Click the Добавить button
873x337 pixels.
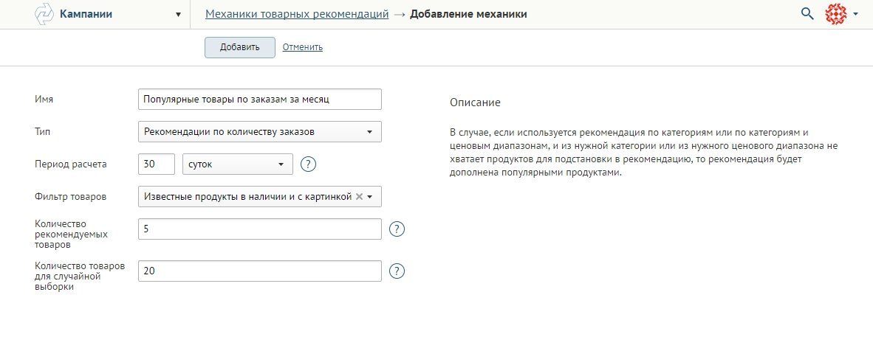pyautogui.click(x=240, y=47)
